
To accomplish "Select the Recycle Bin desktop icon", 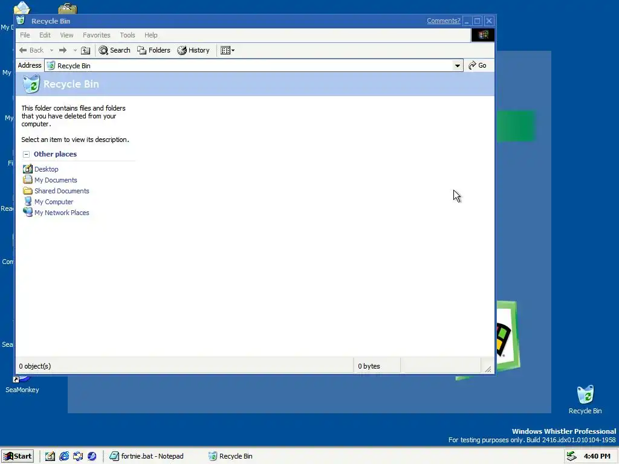I will [x=585, y=400].
